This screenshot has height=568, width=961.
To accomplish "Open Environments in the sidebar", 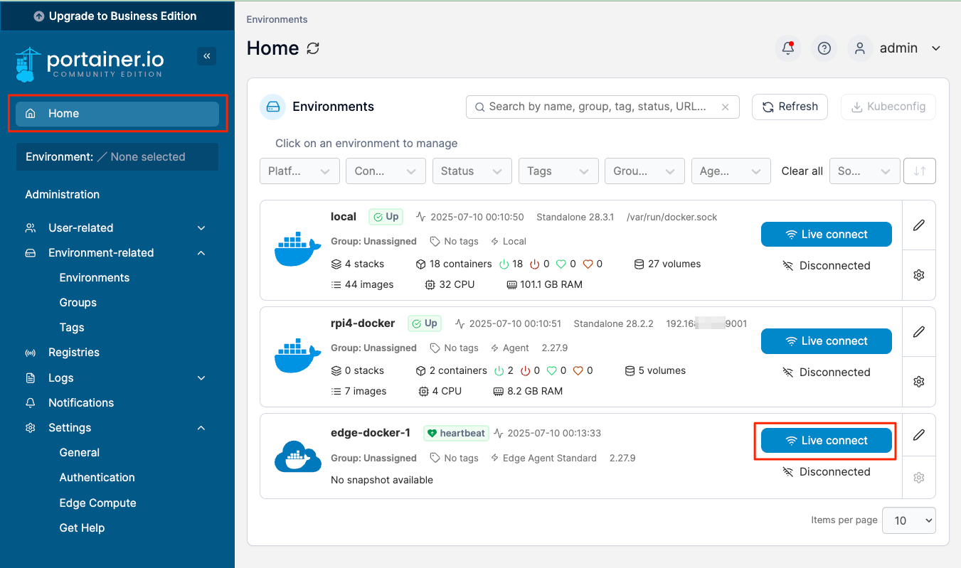I will tap(95, 278).
